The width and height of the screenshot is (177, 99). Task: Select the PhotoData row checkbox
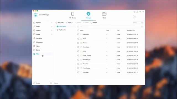(x=78, y=64)
